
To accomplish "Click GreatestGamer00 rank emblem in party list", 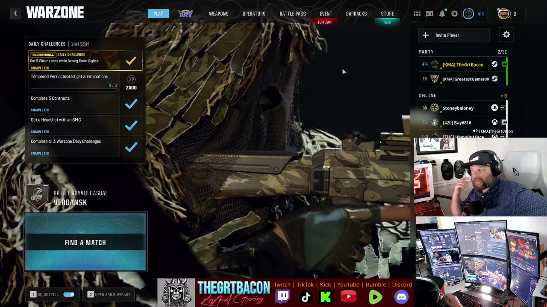I will [x=435, y=79].
